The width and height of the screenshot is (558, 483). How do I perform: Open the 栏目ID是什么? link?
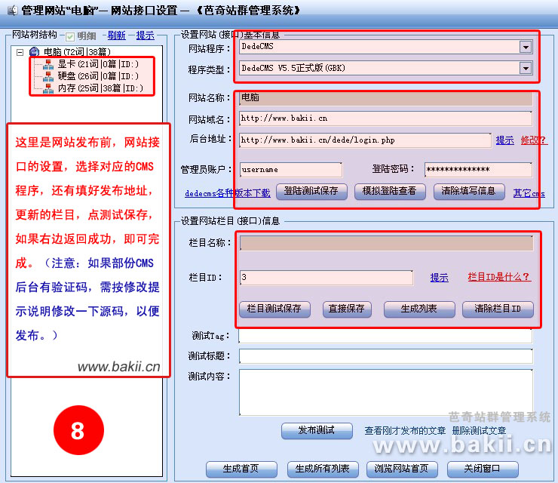[499, 277]
